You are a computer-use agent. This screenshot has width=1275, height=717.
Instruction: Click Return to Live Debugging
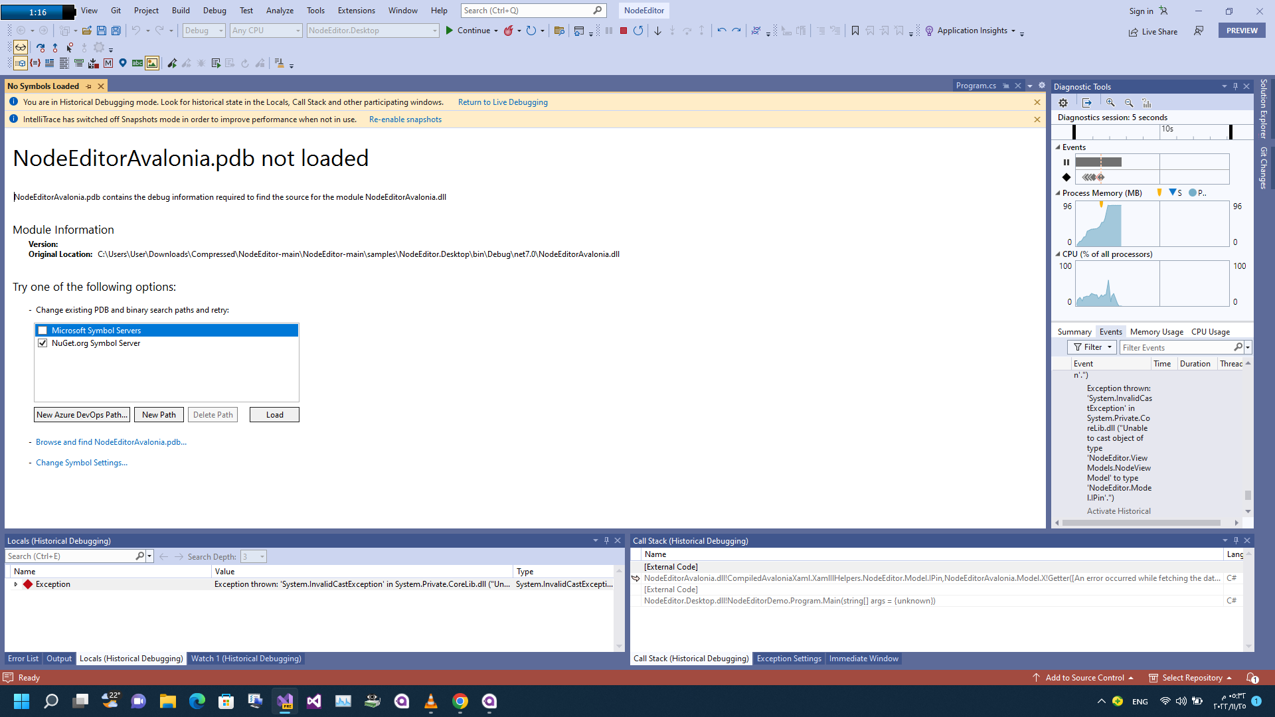(503, 102)
